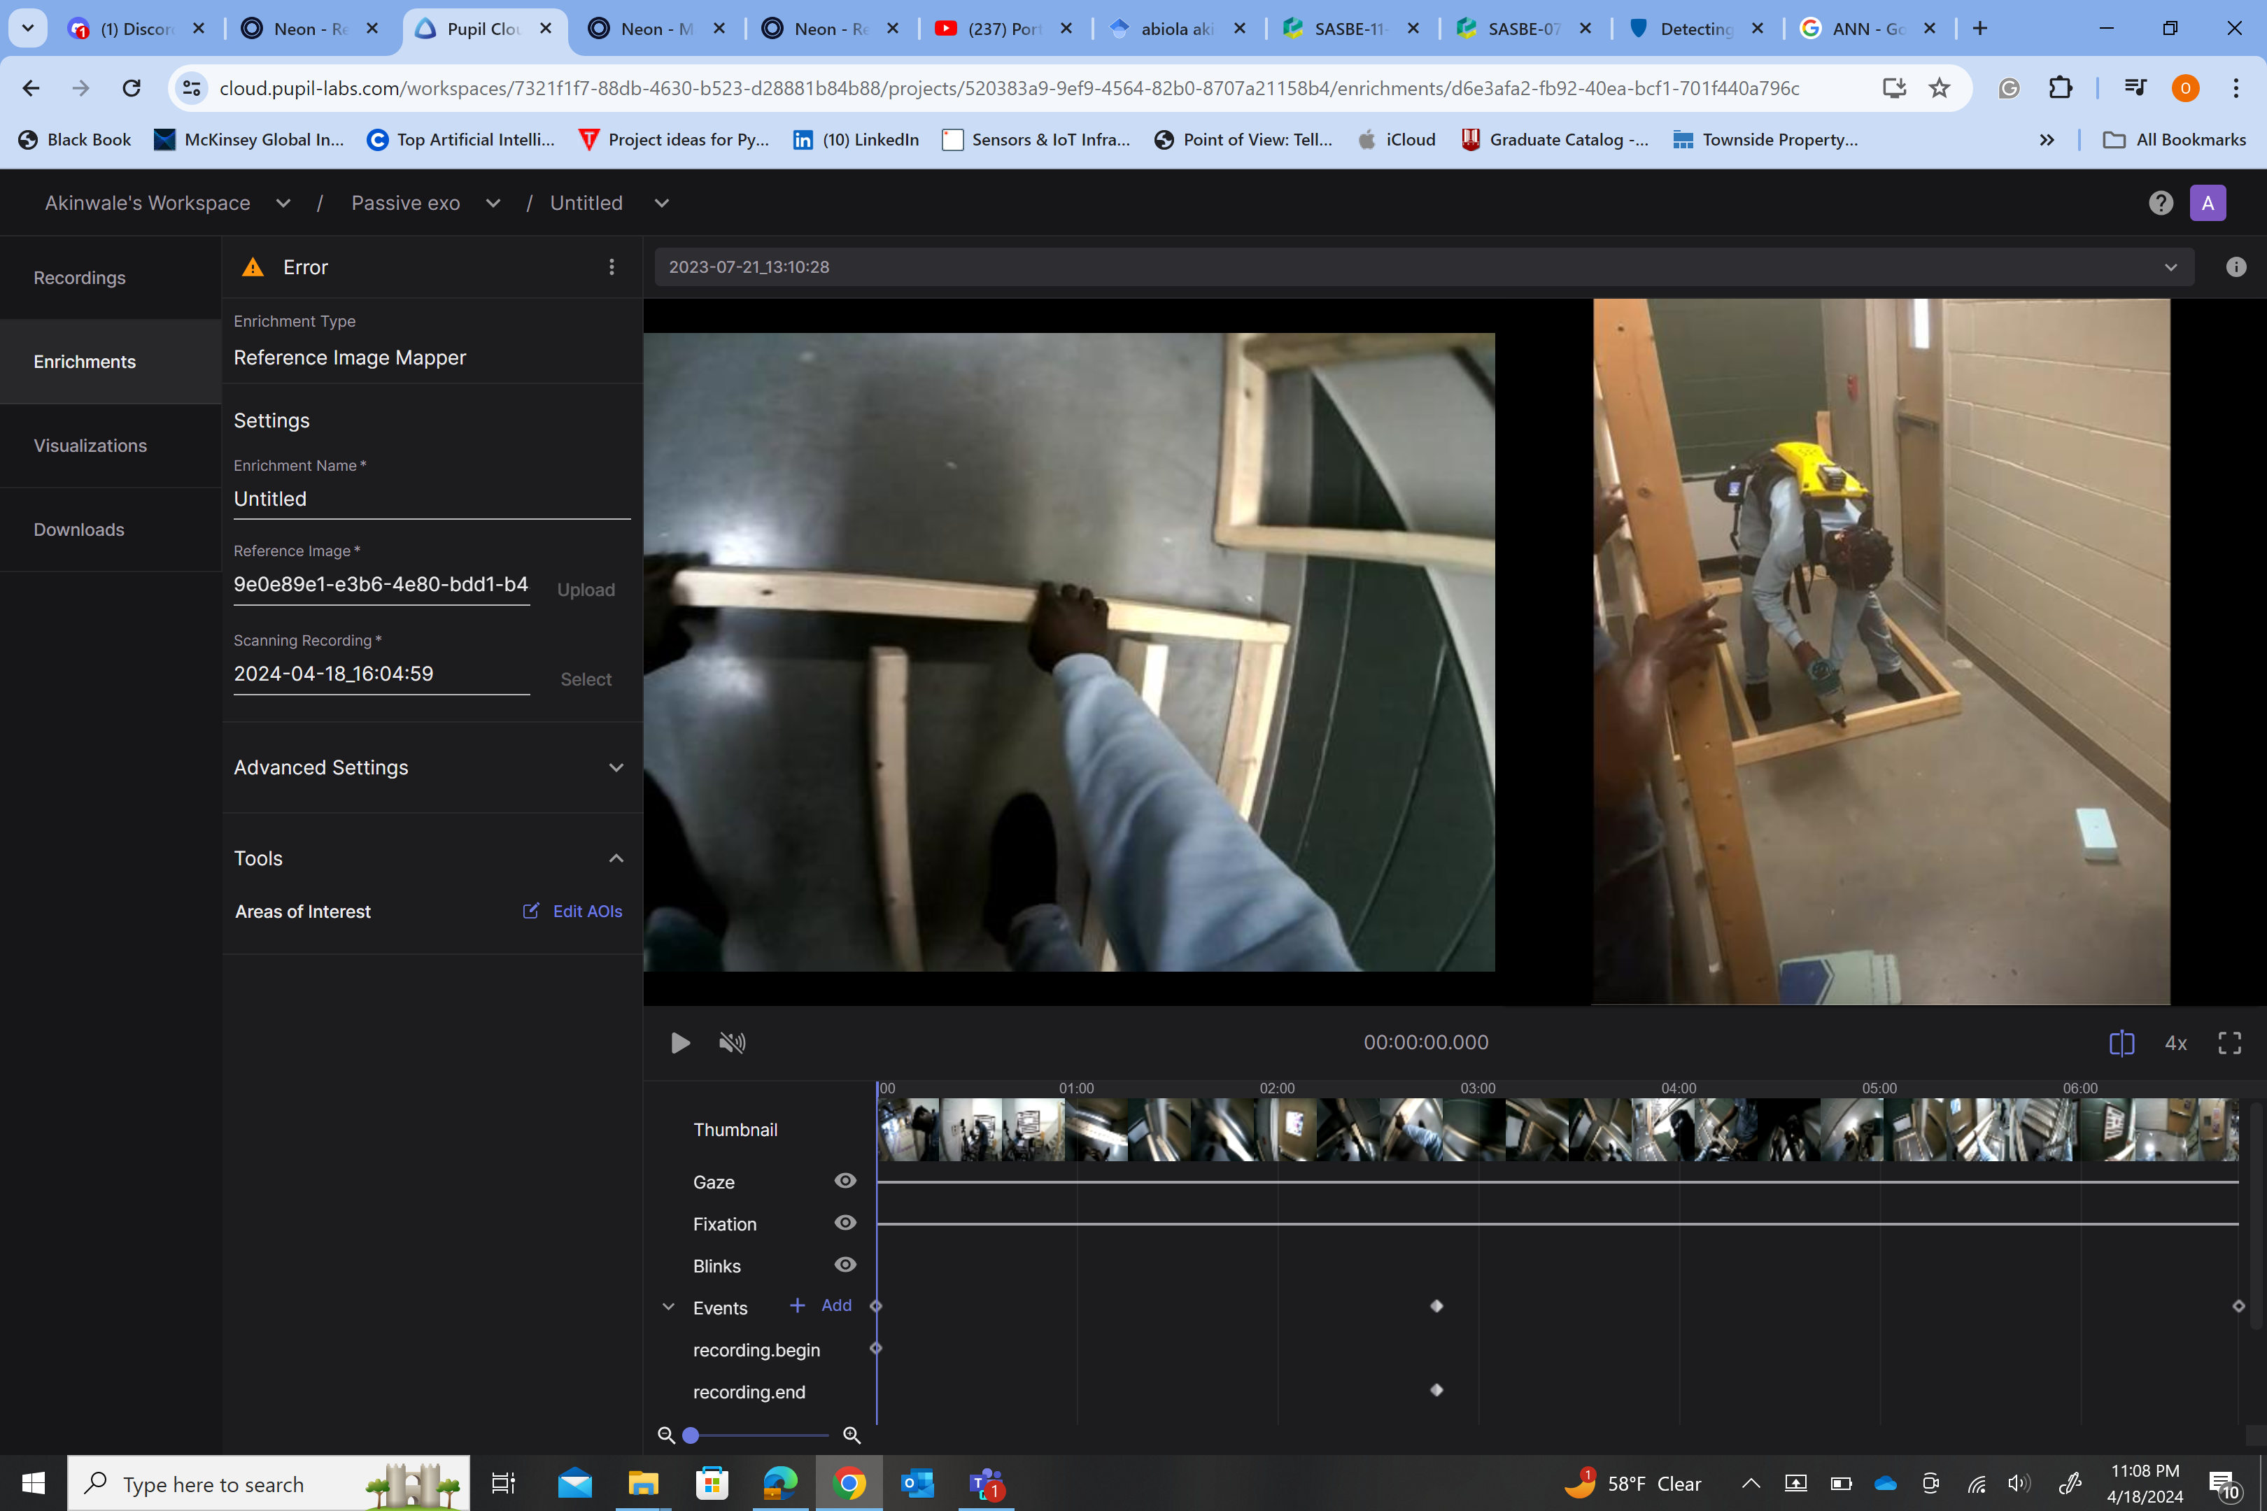The height and width of the screenshot is (1511, 2267).
Task: Click the first timeline thumbnail
Action: [908, 1129]
